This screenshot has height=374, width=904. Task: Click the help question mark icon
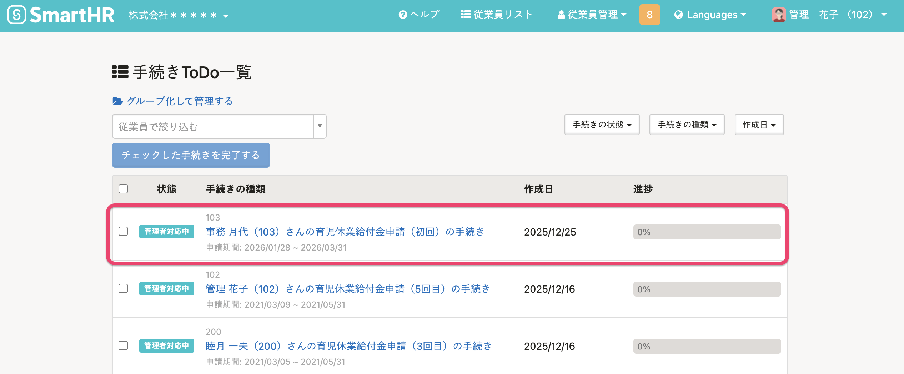tap(403, 15)
